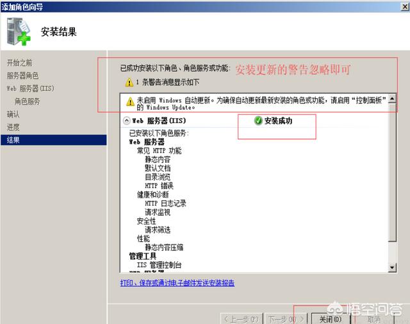Viewport: 410px width, 324px height.
Task: Click the HTTP 日志记录 list entry
Action: [x=165, y=203]
